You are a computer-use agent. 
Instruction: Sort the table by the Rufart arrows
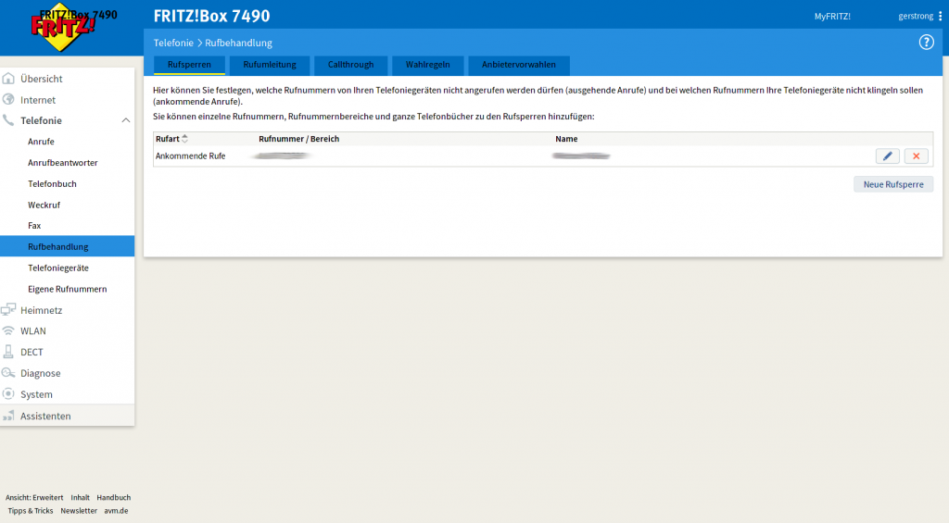(184, 139)
